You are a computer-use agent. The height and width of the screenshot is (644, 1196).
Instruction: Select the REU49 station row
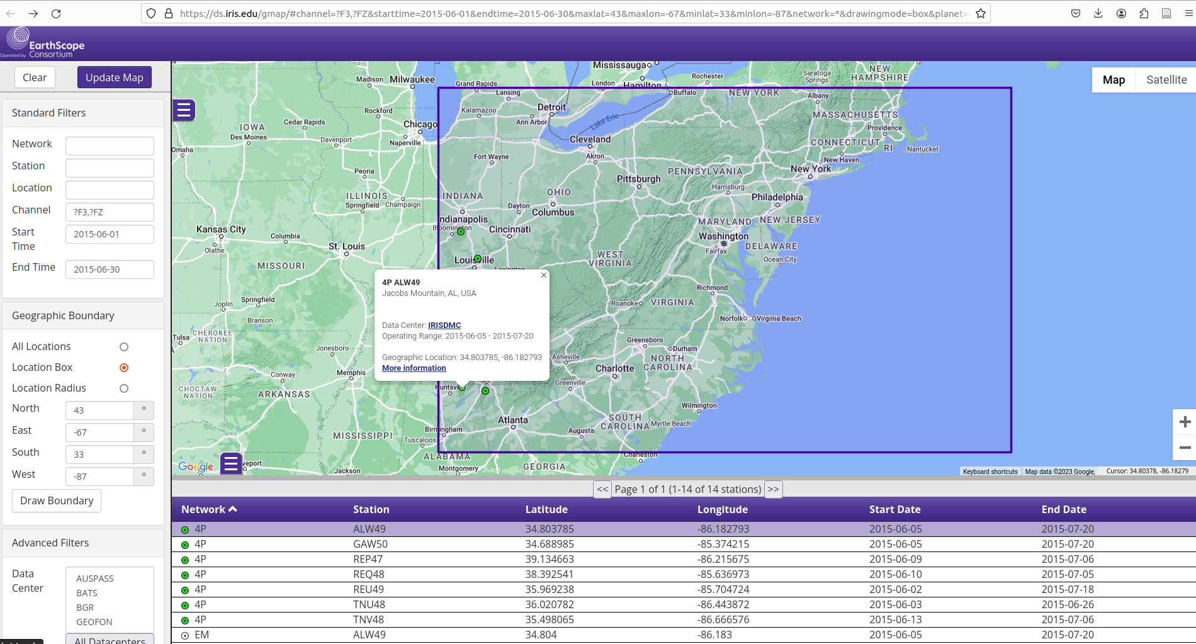(684, 590)
